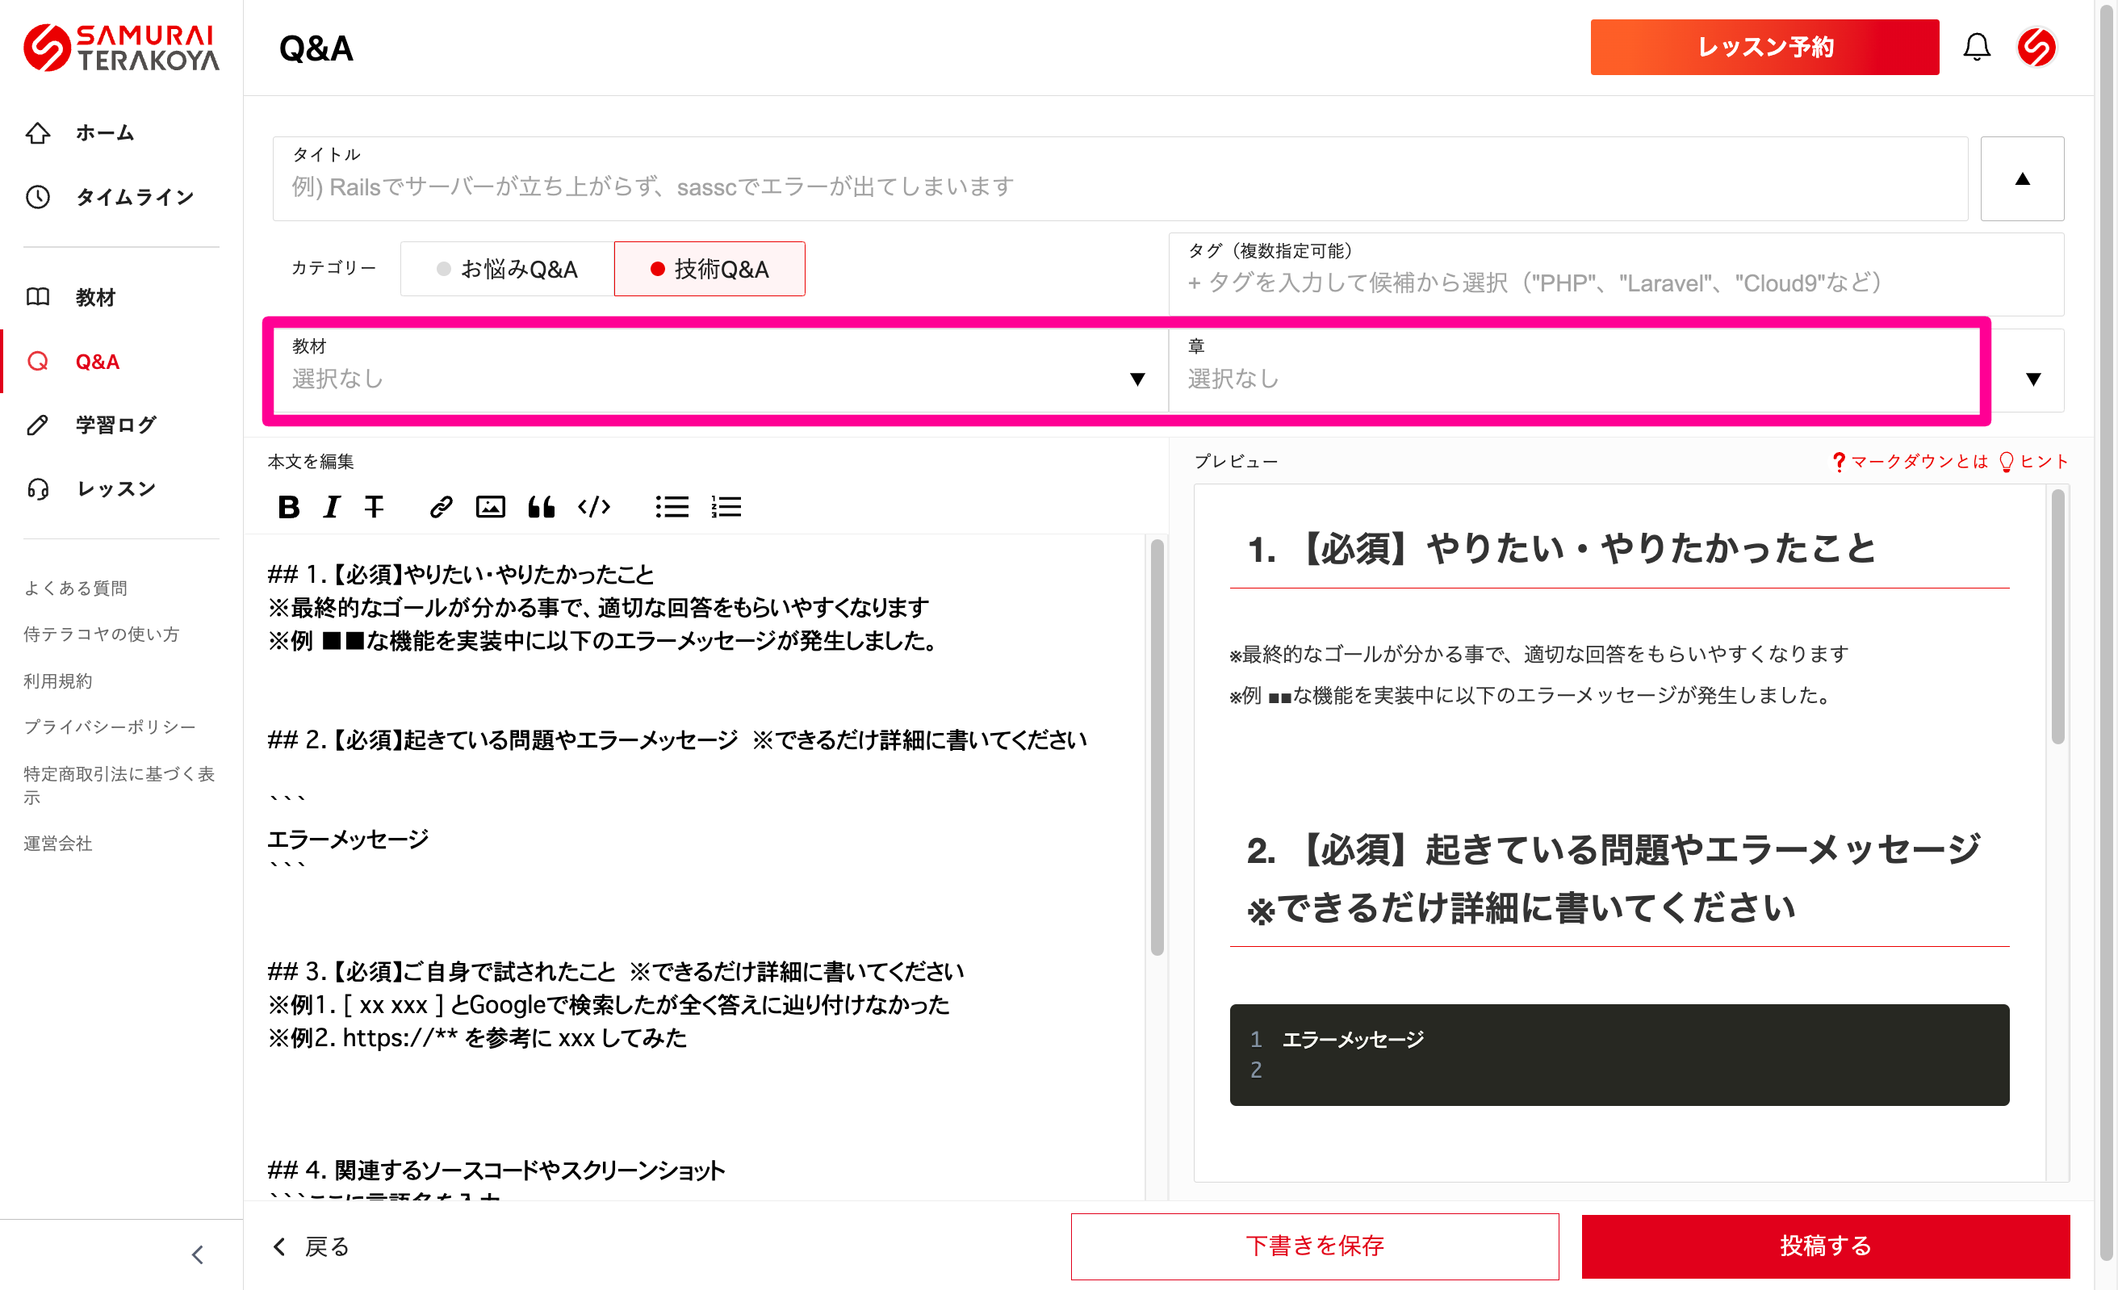2118x1290 pixels.
Task: Select the 技術Q&A category option
Action: coord(709,269)
